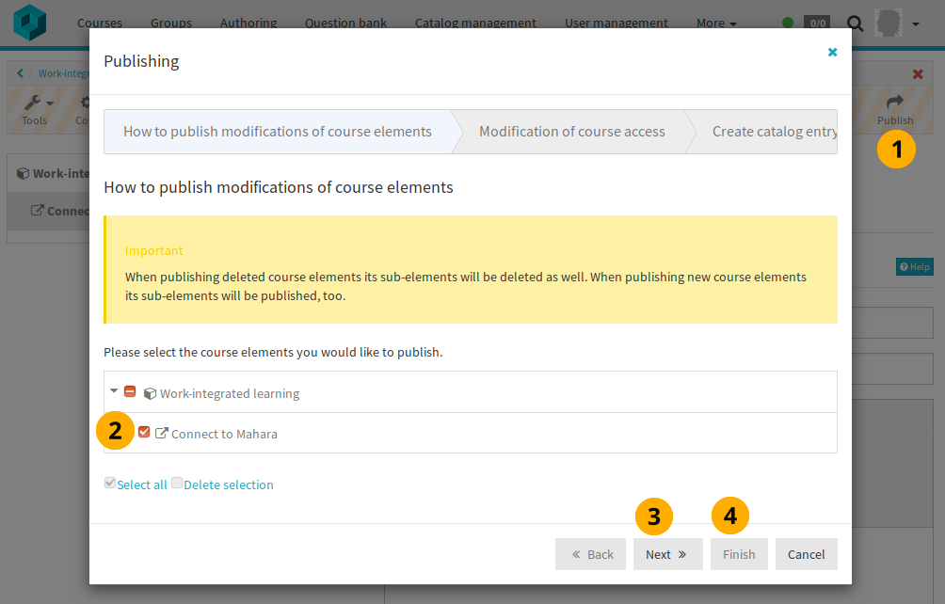Expand the user profile dropdown caret

916,23
